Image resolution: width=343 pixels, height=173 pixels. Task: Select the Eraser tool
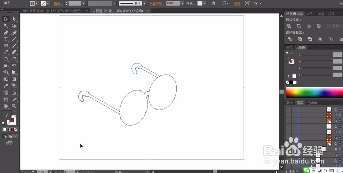14,52
